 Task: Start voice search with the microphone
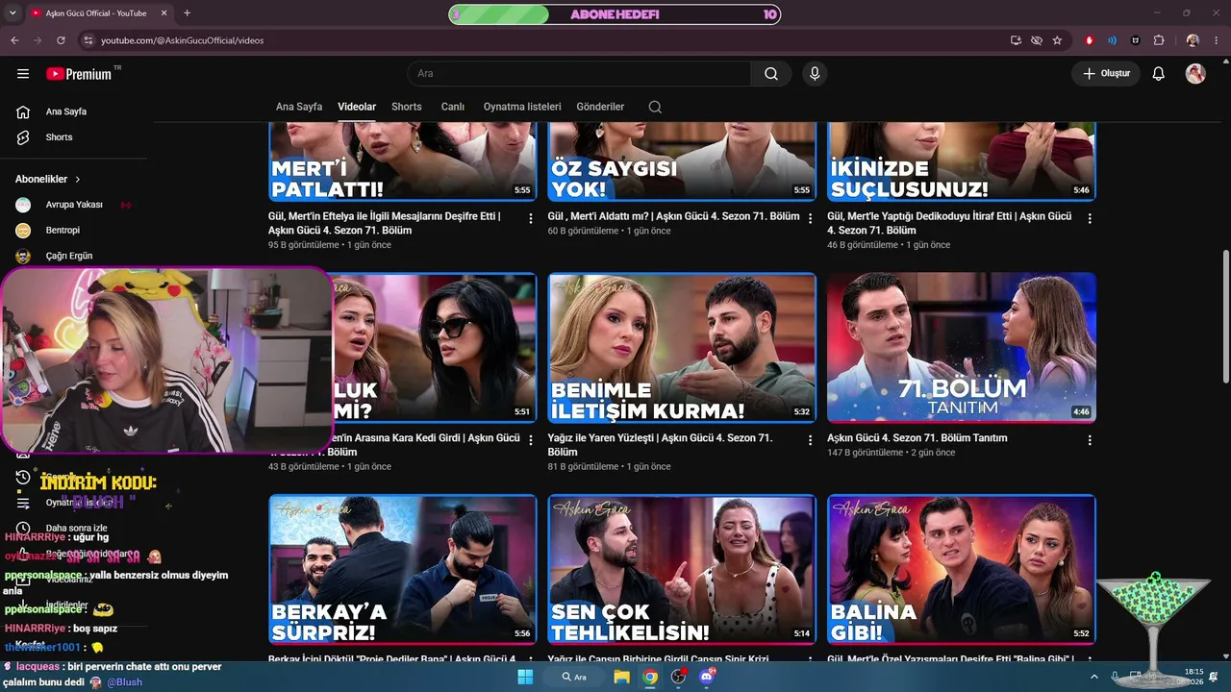(815, 74)
